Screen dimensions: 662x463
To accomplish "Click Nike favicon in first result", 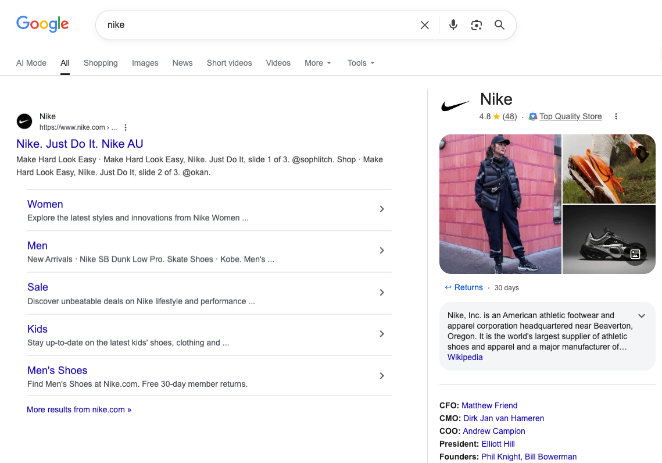I will point(24,121).
